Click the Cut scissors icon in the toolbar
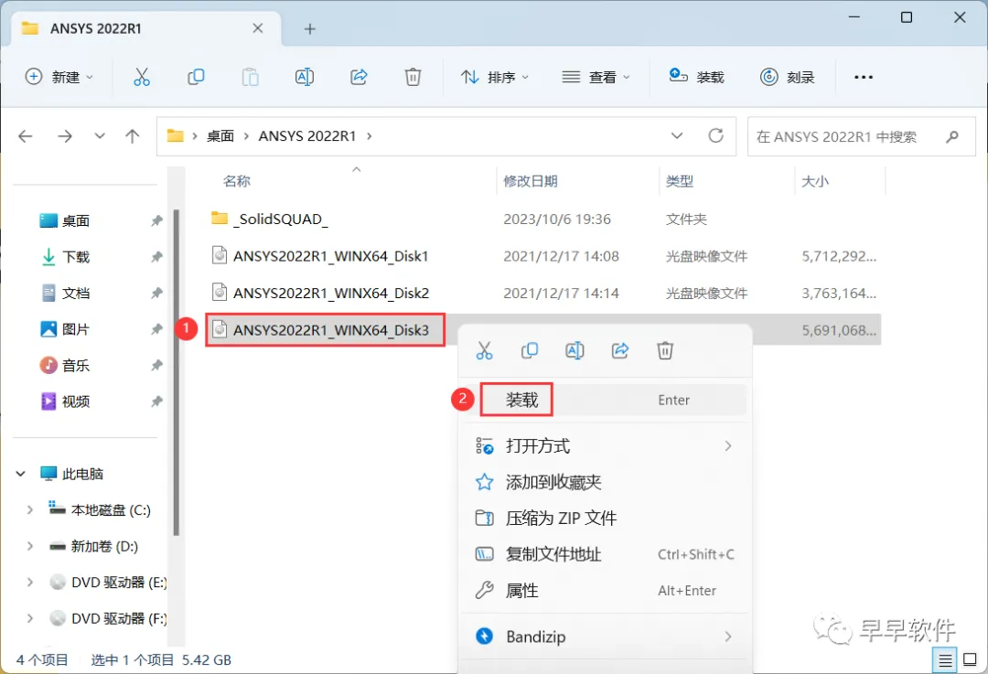 pos(142,77)
